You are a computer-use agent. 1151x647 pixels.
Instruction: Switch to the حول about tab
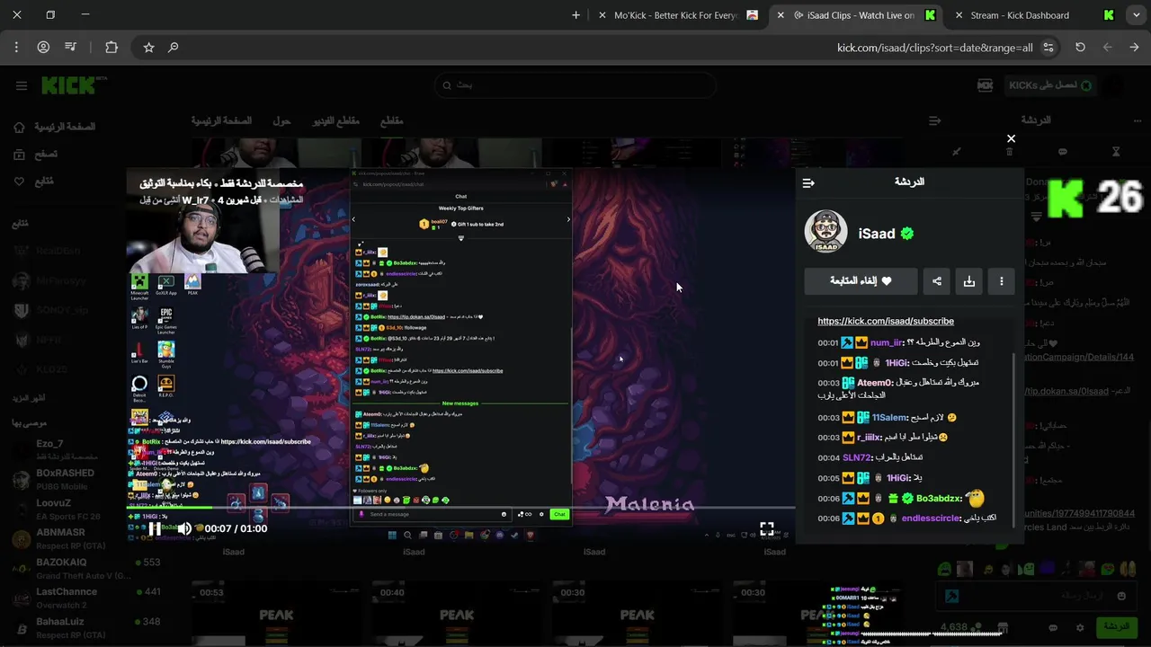(281, 120)
